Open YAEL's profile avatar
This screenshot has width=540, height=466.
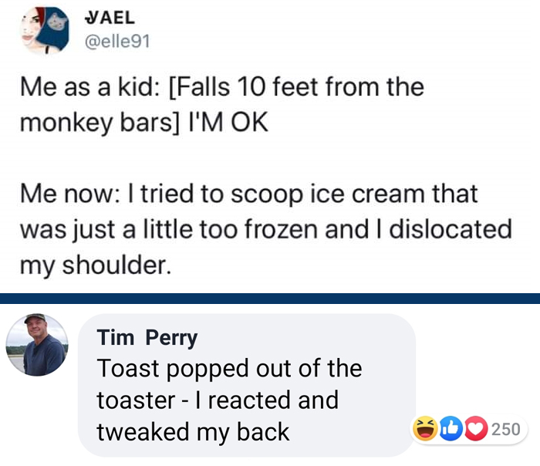(45, 30)
